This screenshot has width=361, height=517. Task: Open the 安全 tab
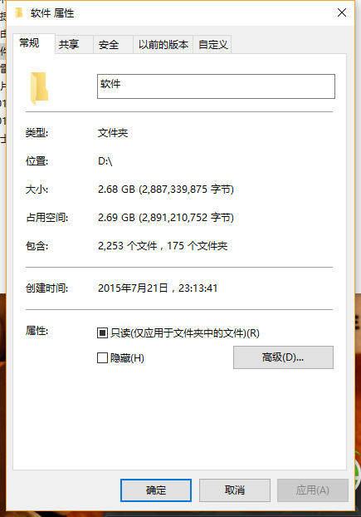(x=109, y=45)
